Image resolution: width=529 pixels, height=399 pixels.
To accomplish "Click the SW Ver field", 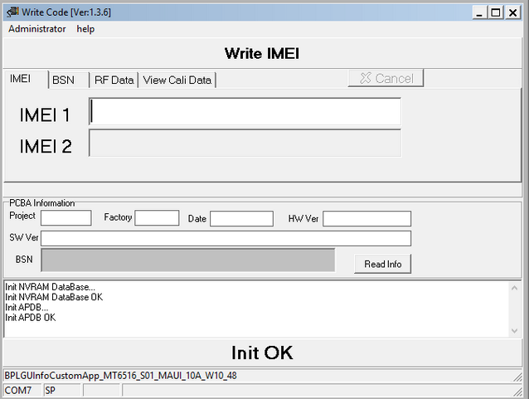I will coord(226,238).
